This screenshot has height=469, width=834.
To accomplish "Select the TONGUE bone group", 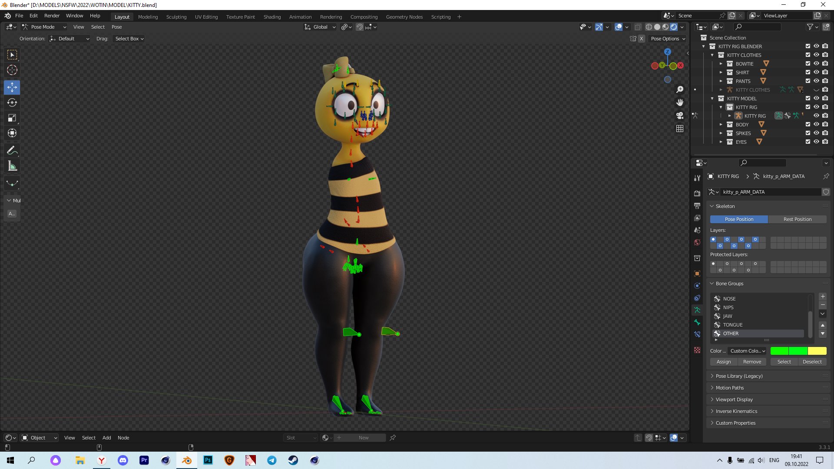I will click(732, 325).
